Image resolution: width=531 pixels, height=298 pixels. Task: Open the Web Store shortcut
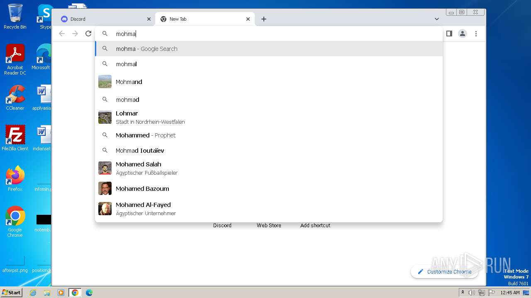269,225
